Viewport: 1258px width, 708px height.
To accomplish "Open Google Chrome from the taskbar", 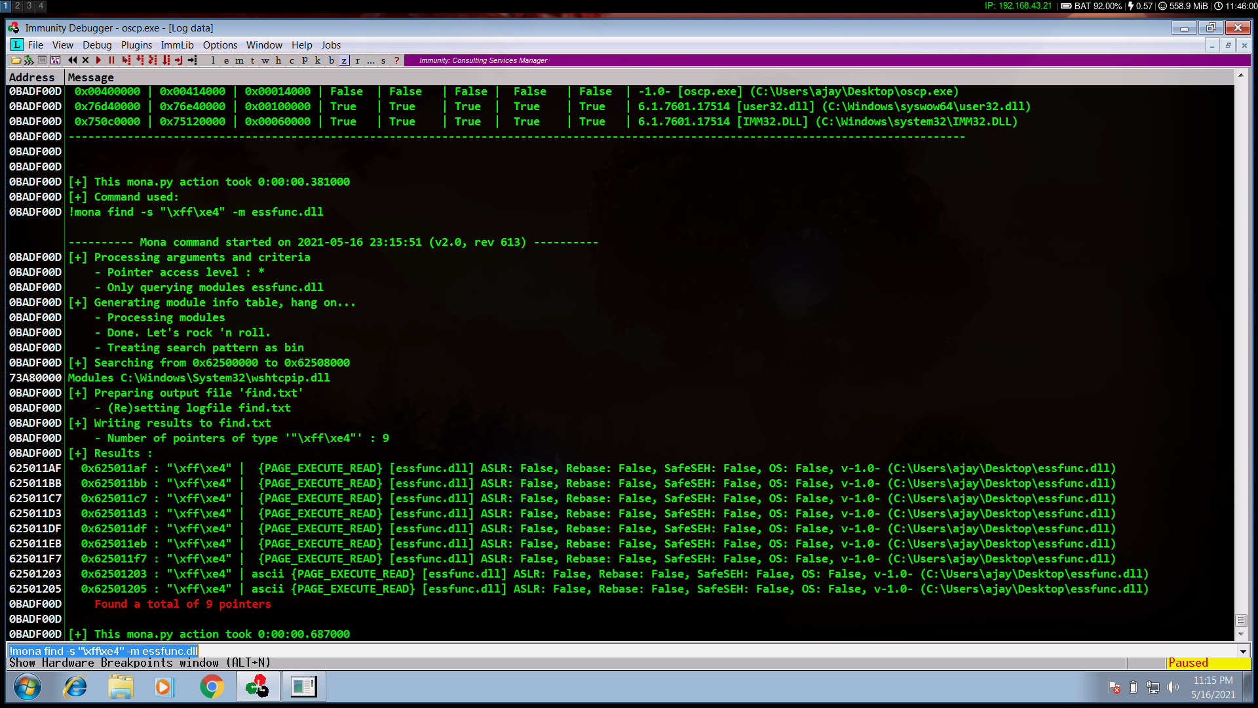I will click(x=212, y=687).
